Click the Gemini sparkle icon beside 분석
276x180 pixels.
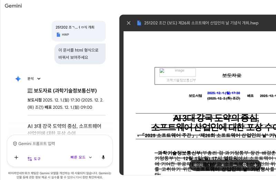pos(18,79)
